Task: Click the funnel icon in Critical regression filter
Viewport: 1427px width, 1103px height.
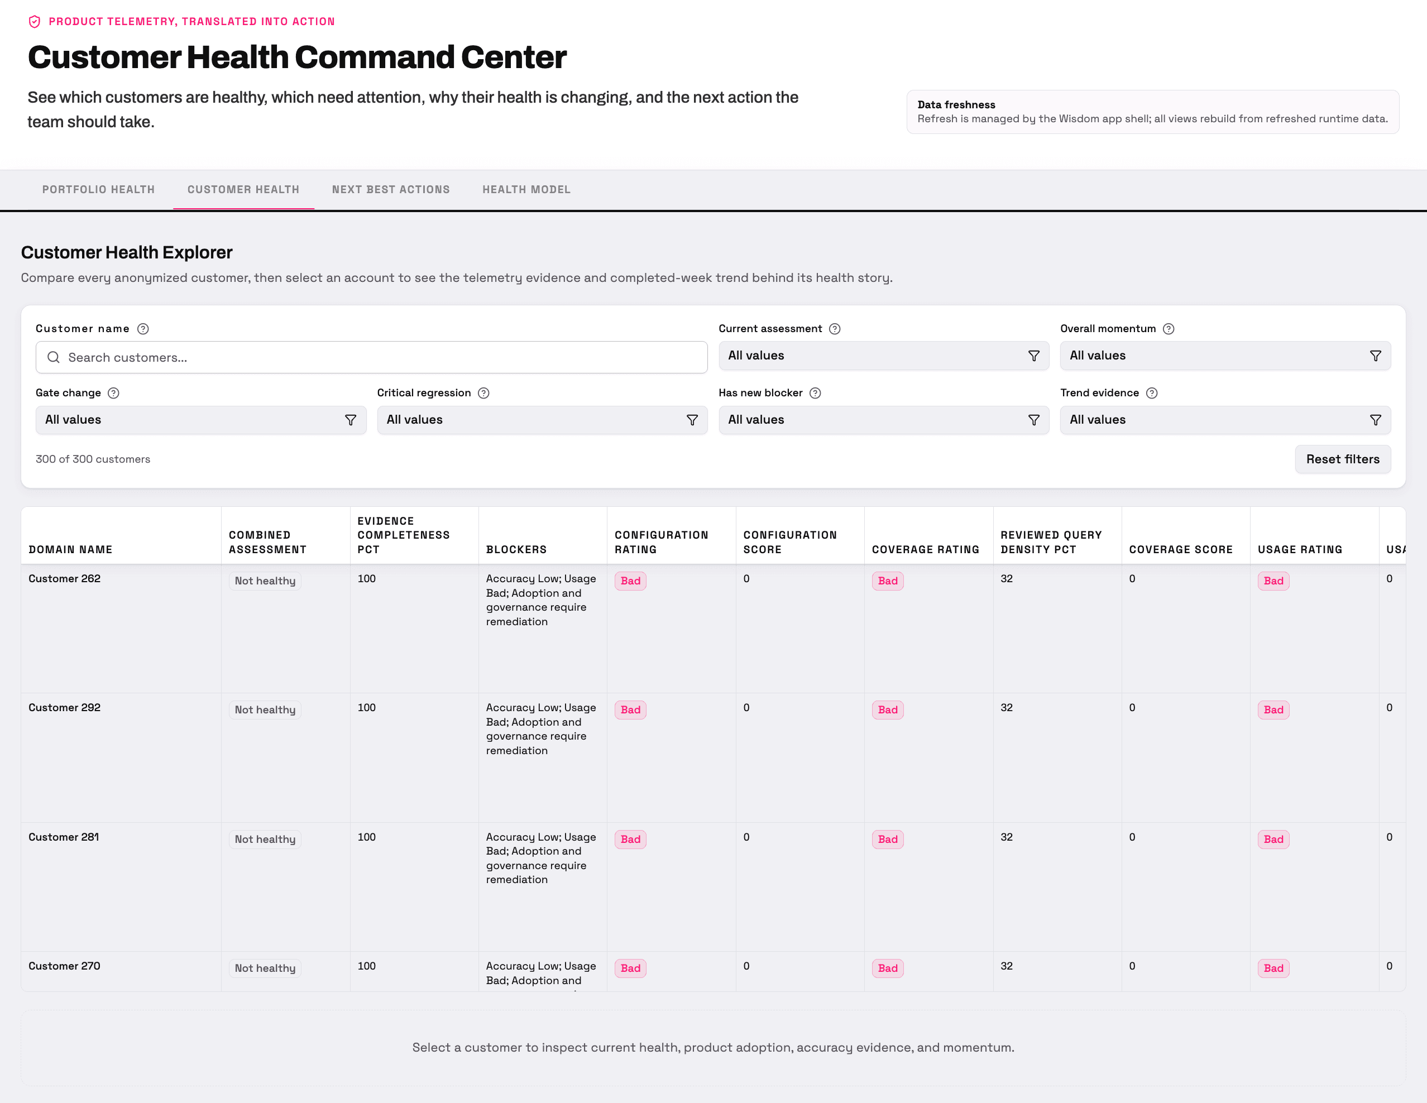Action: pyautogui.click(x=692, y=420)
